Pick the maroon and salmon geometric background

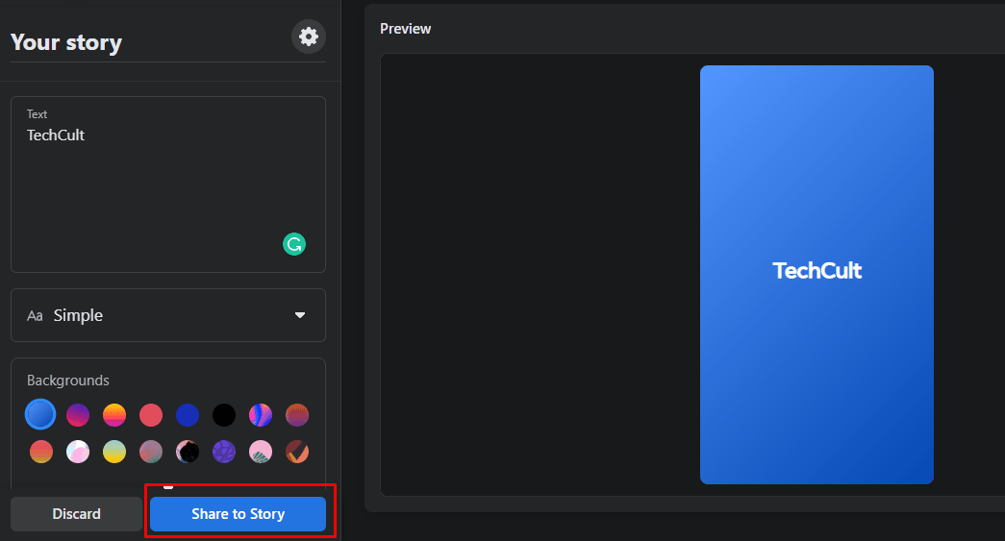coord(297,452)
